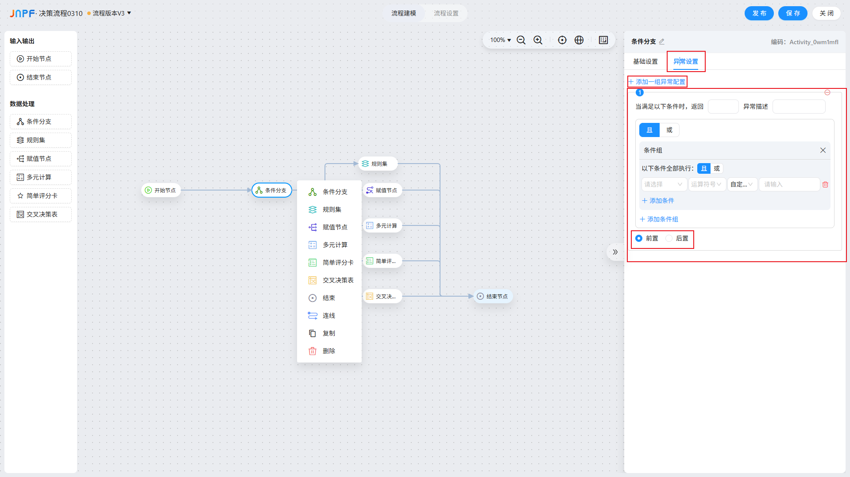
Task: Delete condition row with red trash icon
Action: pos(825,184)
